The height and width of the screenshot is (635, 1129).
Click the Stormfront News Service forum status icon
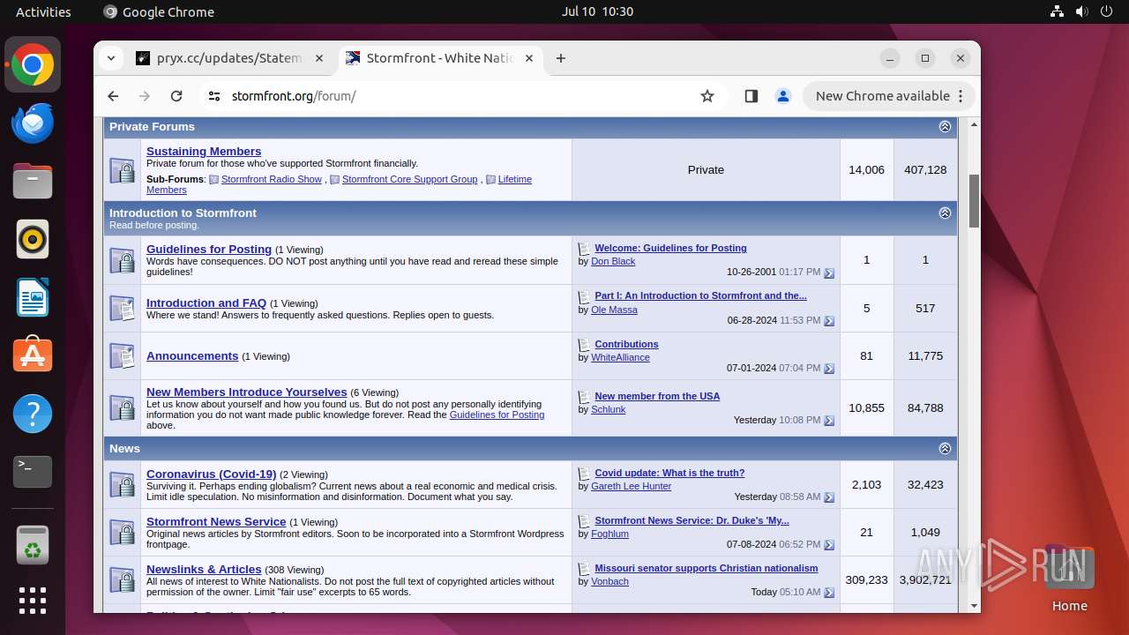(122, 533)
